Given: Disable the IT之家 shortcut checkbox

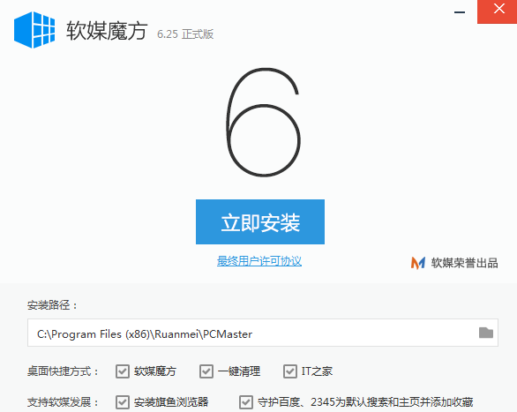Looking at the screenshot, I should pyautogui.click(x=290, y=371).
